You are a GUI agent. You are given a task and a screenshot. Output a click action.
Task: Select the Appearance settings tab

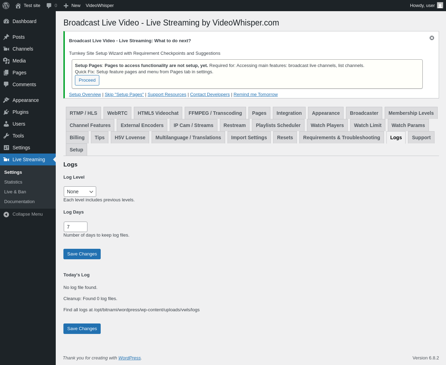326,113
